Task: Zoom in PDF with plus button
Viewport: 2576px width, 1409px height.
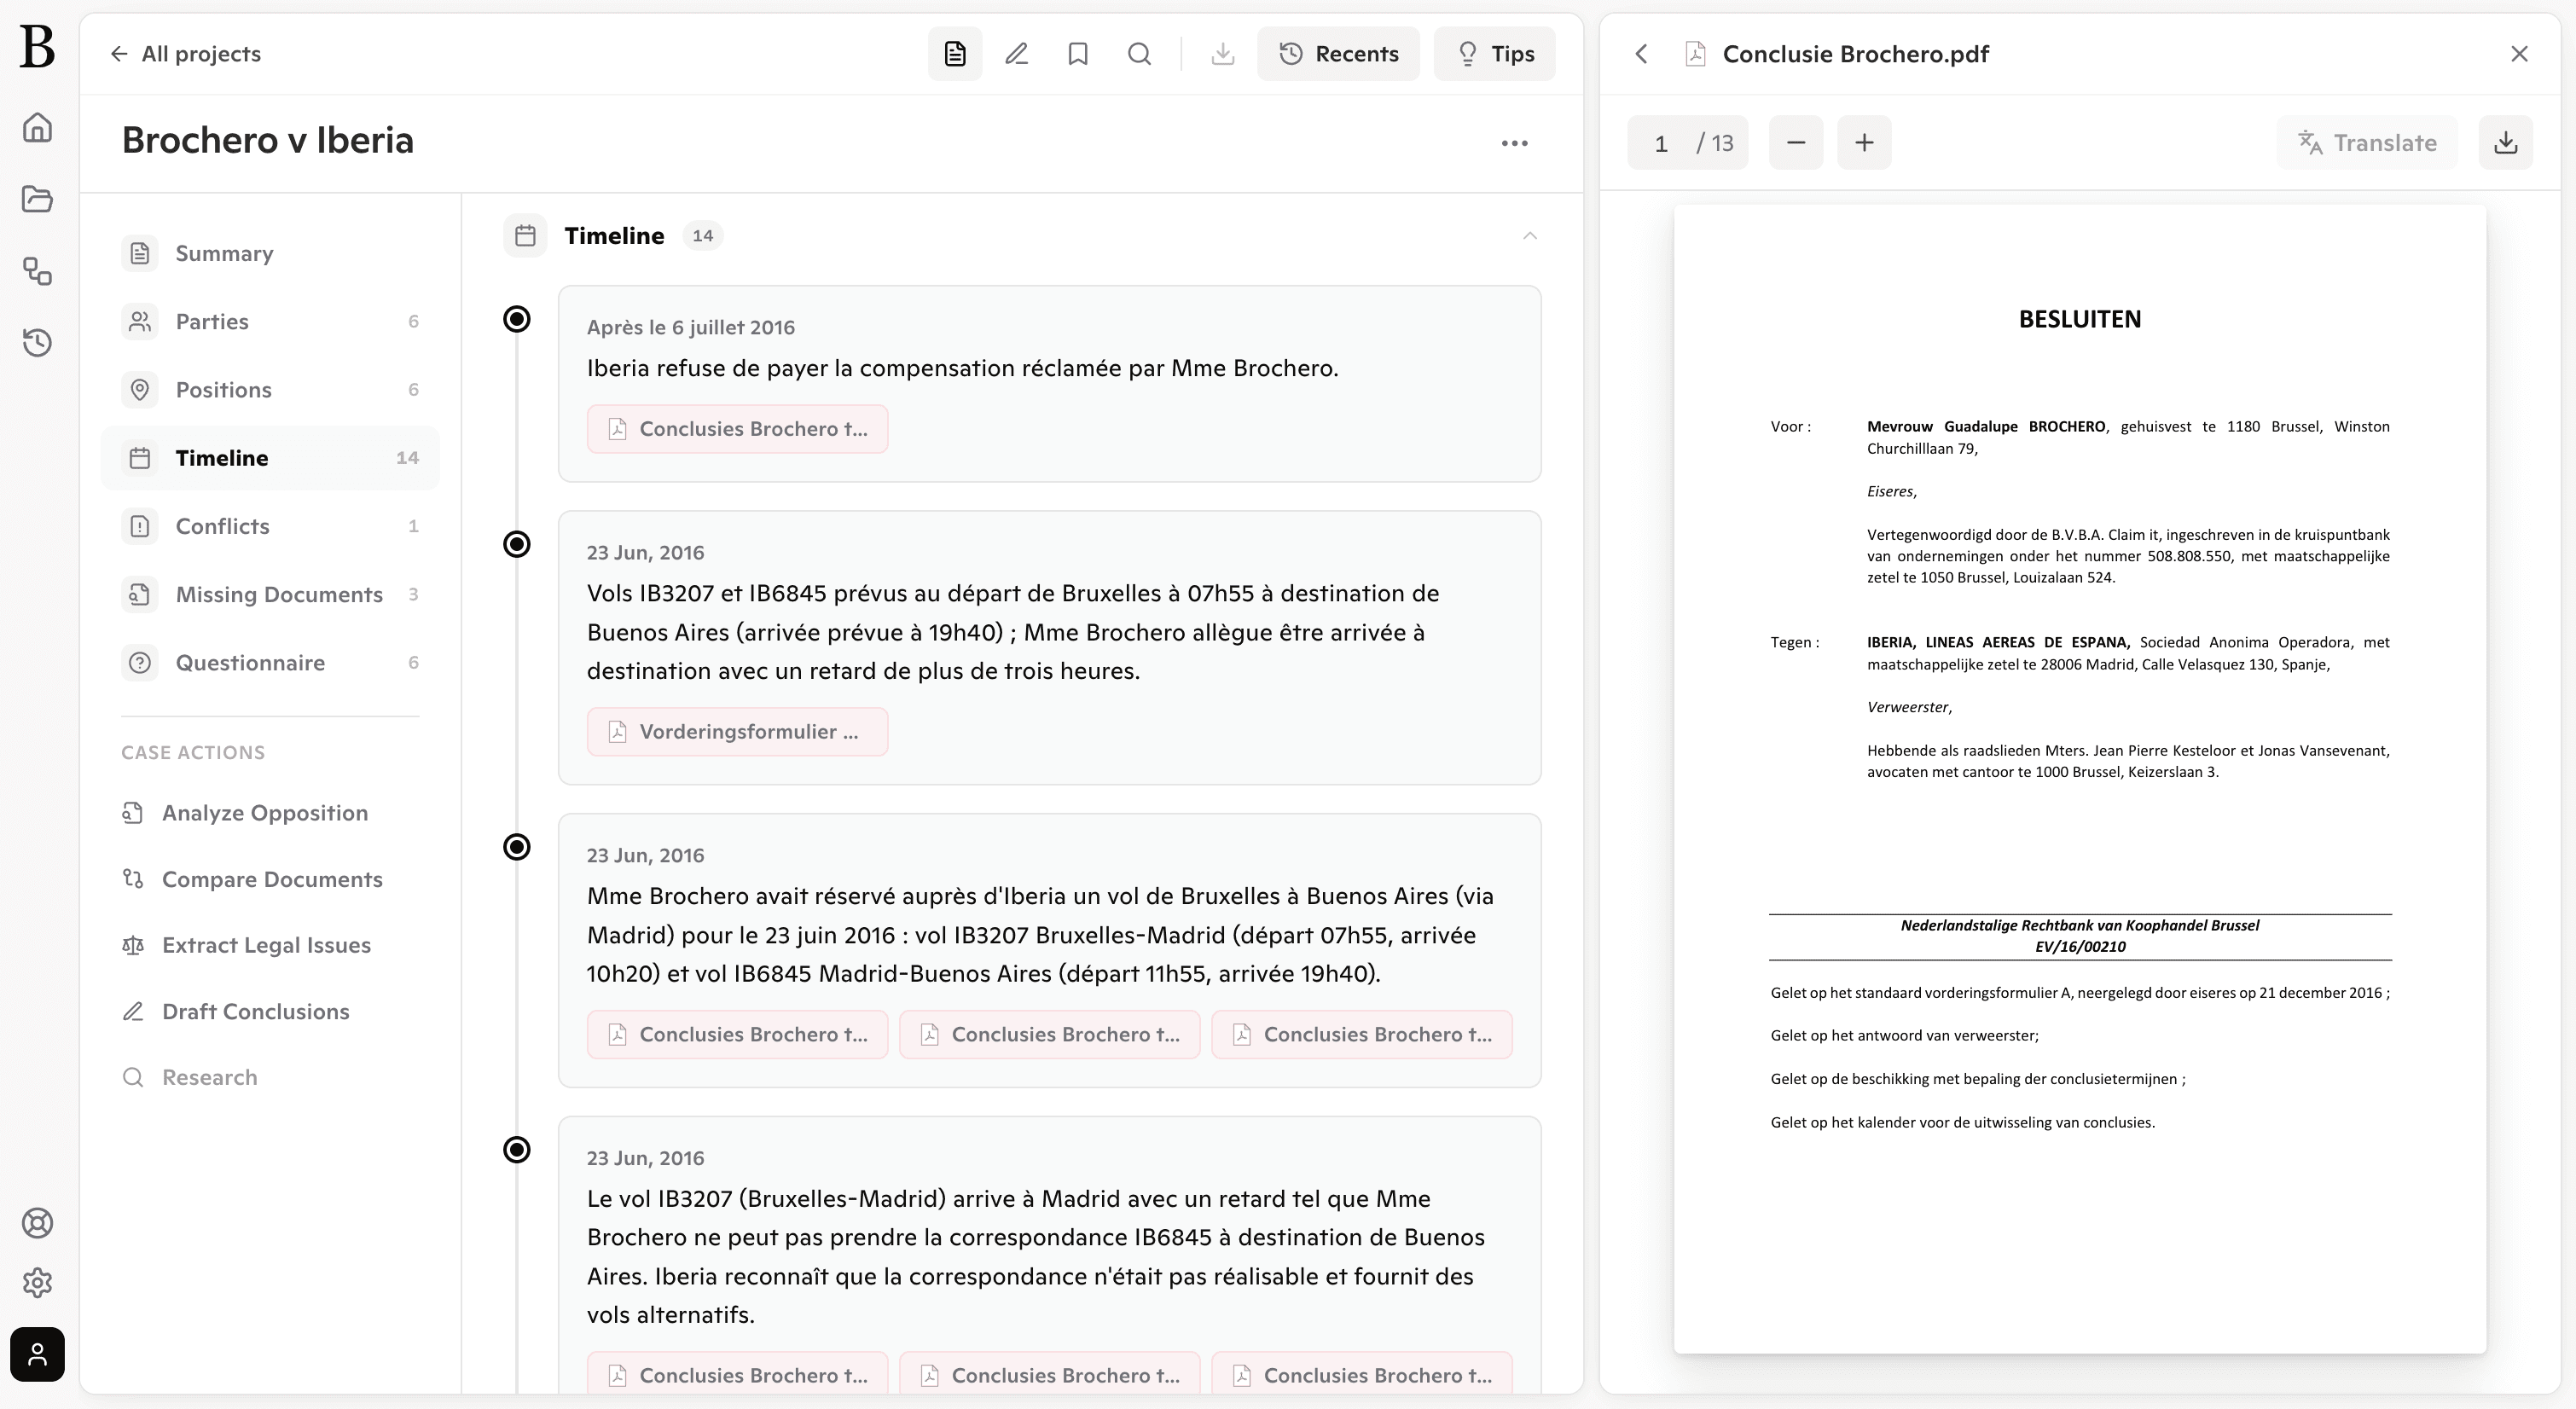Action: coord(1863,142)
